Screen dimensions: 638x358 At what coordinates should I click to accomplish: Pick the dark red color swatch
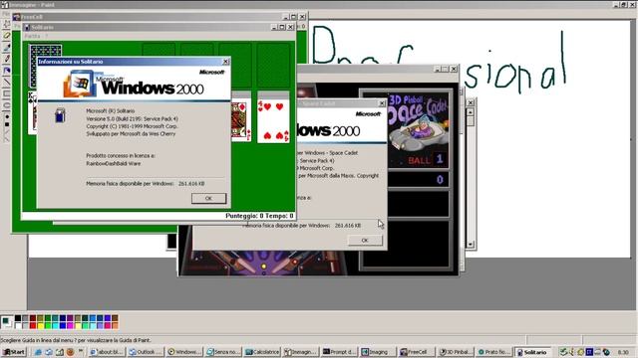pos(33,318)
